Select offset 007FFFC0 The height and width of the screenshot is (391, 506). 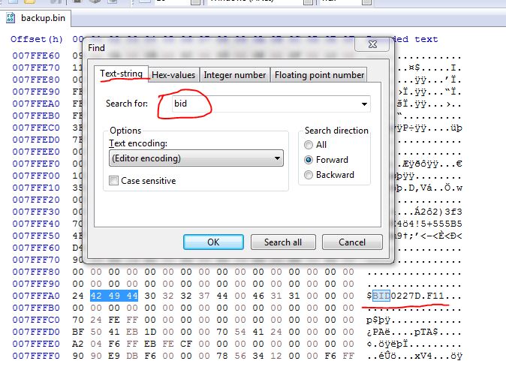pyautogui.click(x=36, y=320)
